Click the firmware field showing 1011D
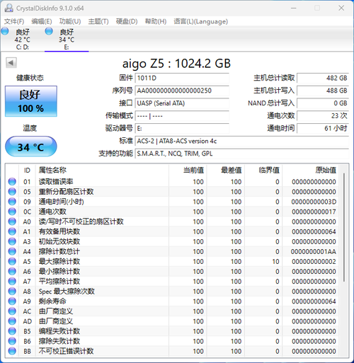This screenshot has width=354, height=363. click(182, 78)
